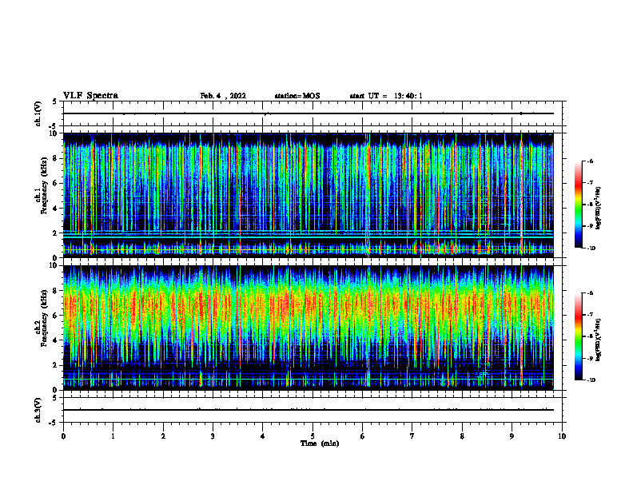Click the "-6" tick on ch.1 colorbar
Viewport: 633px width, 489px height.
[590, 161]
